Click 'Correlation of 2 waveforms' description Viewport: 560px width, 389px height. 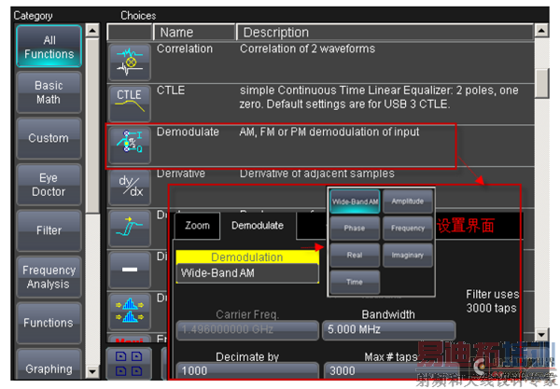point(307,49)
